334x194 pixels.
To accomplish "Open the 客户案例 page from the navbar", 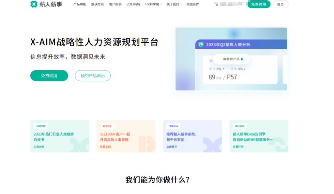I will (115, 5).
